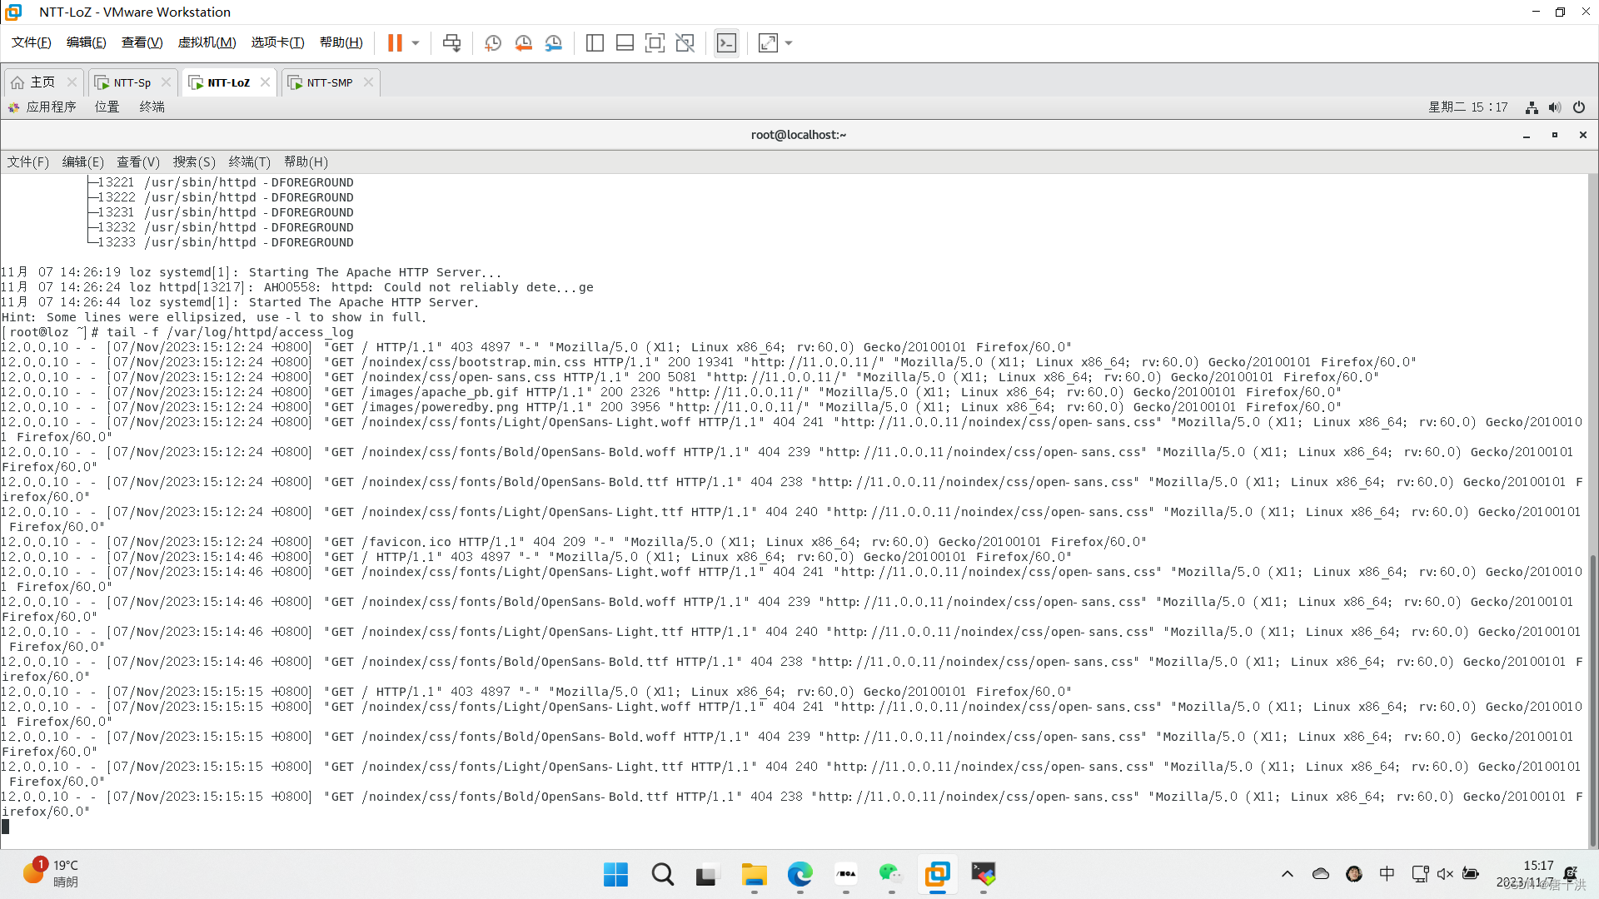Image resolution: width=1599 pixels, height=899 pixels.
Task: Expand the power options dropdown arrow
Action: pyautogui.click(x=416, y=42)
